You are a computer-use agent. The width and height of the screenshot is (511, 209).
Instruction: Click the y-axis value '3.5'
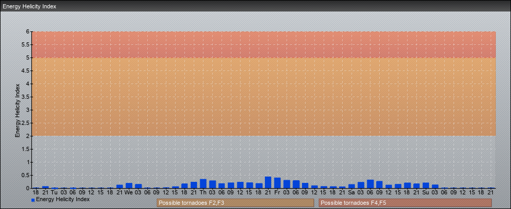pos(26,97)
